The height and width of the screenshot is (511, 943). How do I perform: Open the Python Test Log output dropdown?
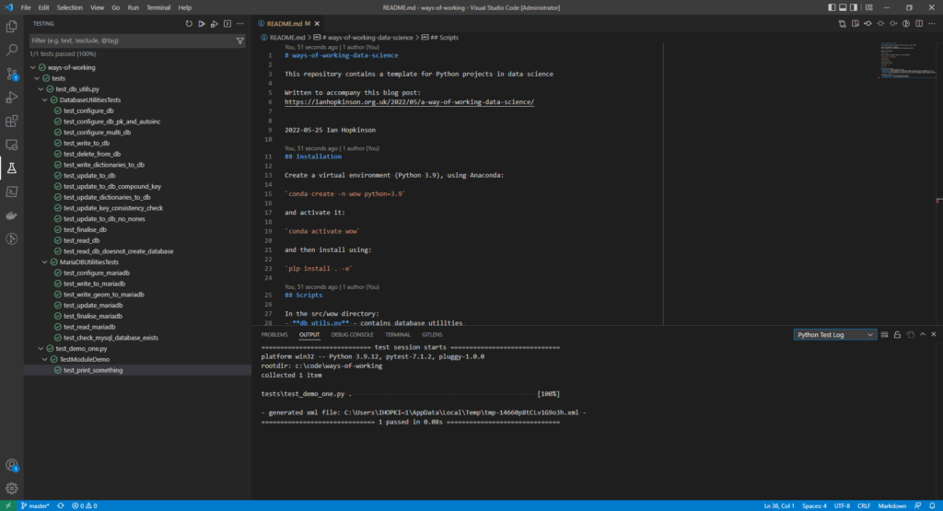click(834, 335)
